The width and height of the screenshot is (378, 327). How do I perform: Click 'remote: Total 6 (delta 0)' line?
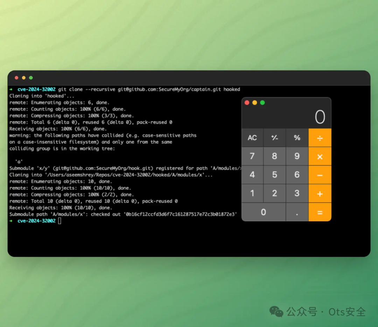pos(91,122)
